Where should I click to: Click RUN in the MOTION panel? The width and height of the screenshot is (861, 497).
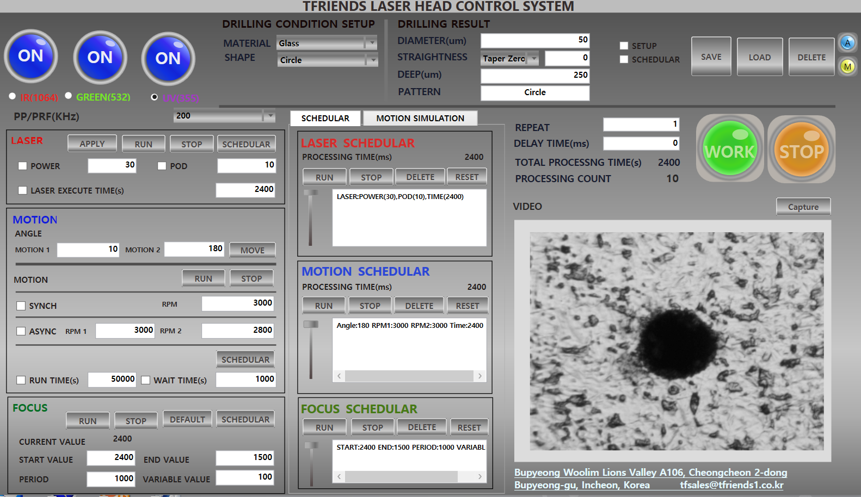tap(204, 278)
